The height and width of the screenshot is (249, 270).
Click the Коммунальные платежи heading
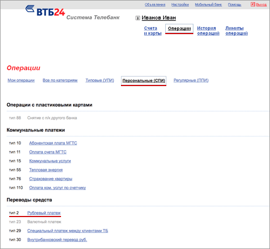tap(36, 130)
